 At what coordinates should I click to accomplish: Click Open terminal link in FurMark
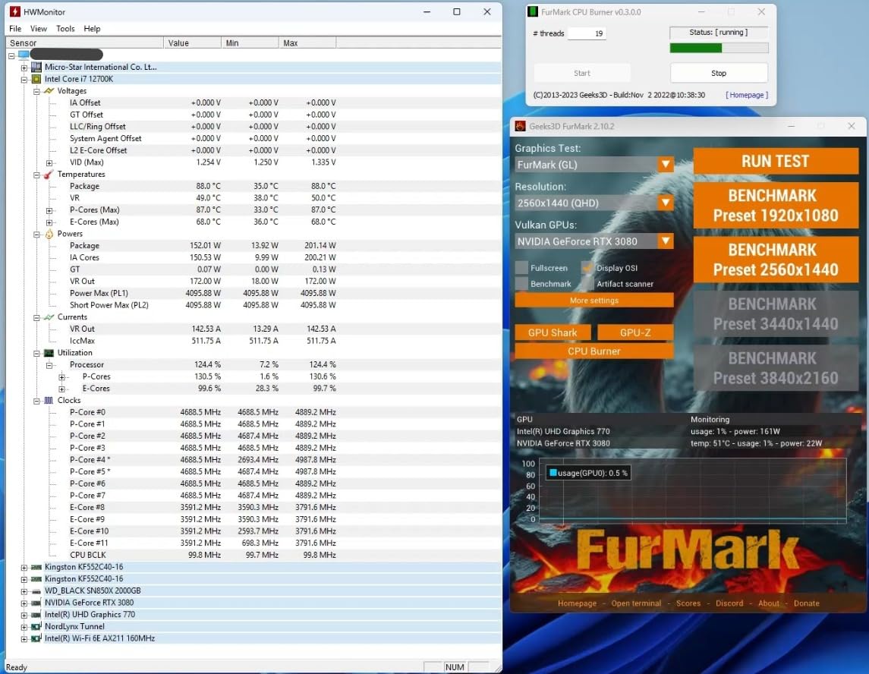[636, 603]
